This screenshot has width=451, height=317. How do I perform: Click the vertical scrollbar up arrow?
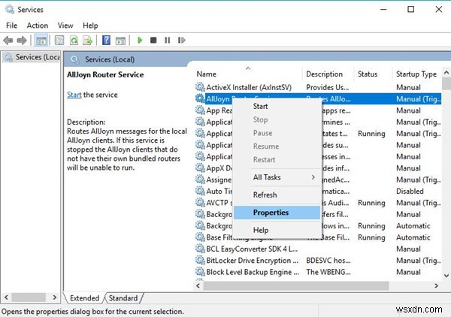(446, 72)
